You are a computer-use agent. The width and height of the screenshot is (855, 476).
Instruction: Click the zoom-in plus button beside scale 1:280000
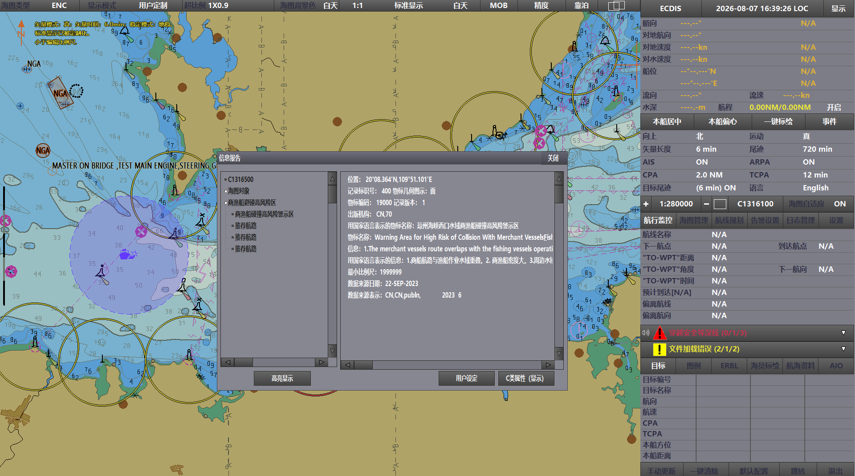coord(646,204)
